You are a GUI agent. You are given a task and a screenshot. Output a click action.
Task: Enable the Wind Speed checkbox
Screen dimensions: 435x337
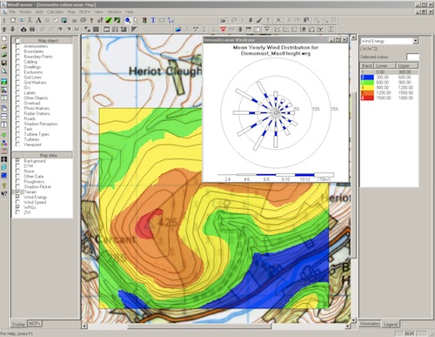click(x=17, y=202)
